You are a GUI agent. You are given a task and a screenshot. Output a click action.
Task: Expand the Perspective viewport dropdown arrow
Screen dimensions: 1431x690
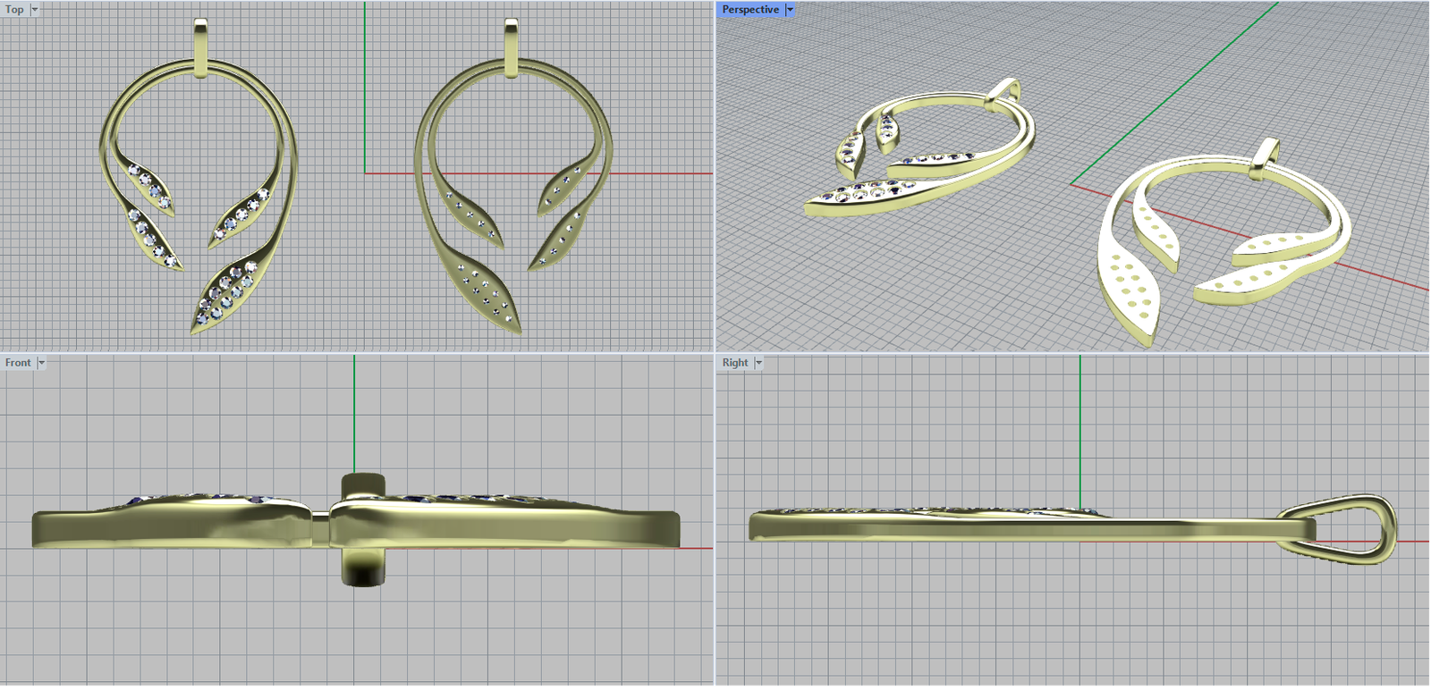coord(790,10)
